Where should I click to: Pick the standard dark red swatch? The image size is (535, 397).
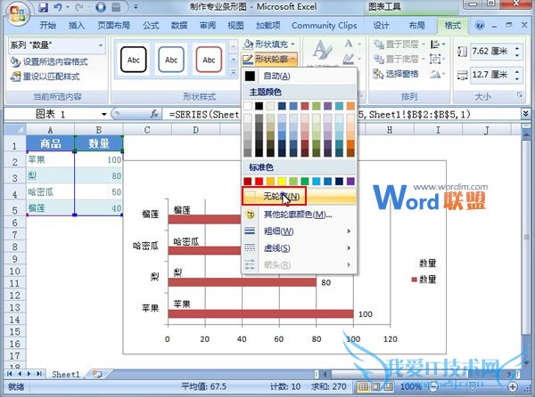pos(248,181)
